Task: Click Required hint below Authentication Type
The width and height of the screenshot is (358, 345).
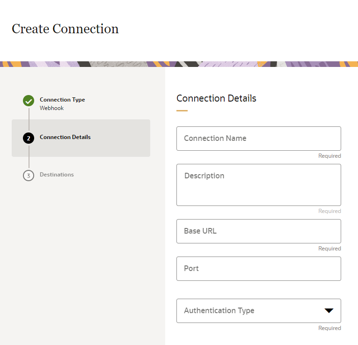Action: (329, 328)
